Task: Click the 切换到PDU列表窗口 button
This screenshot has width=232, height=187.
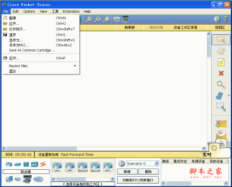Action: 138,180
